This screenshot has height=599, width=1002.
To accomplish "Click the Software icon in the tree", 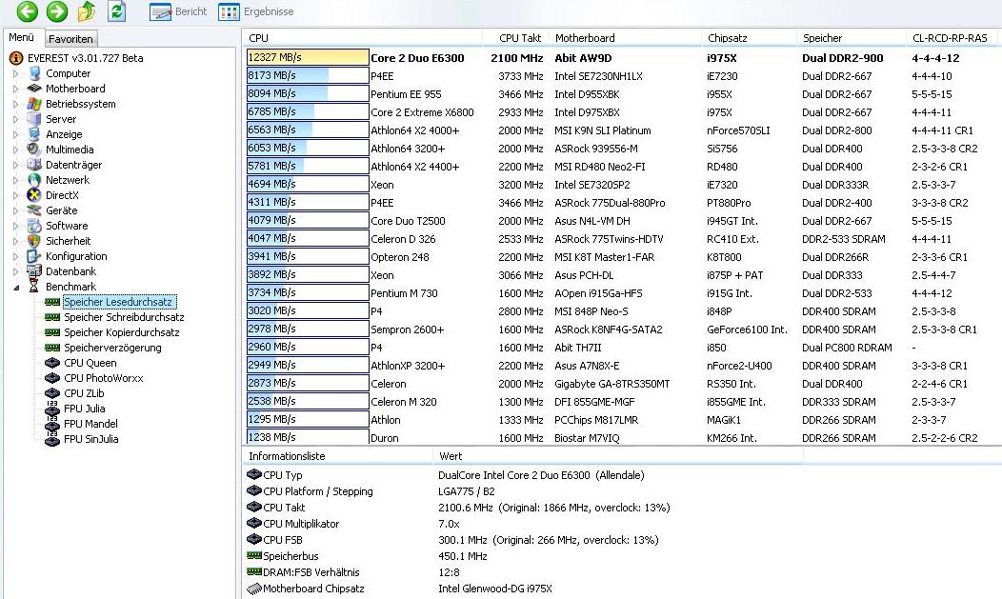I will (34, 226).
